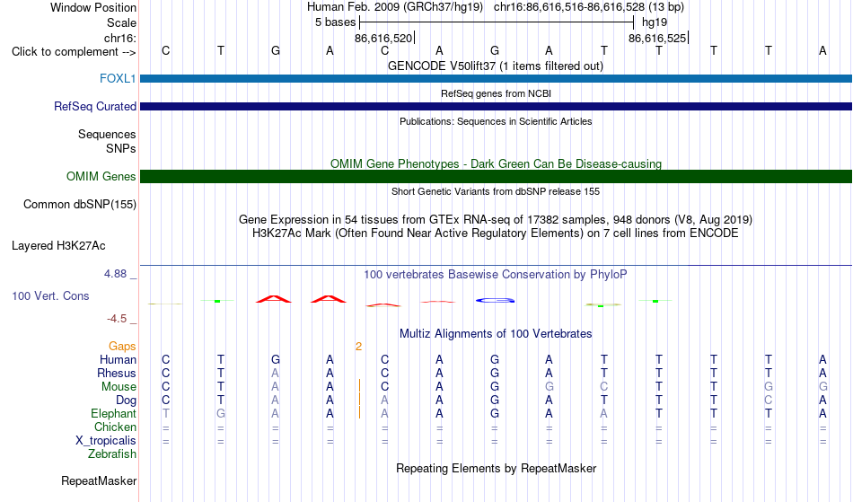Select the 'Chicken' species row label
The image size is (853, 502).
(115, 427)
